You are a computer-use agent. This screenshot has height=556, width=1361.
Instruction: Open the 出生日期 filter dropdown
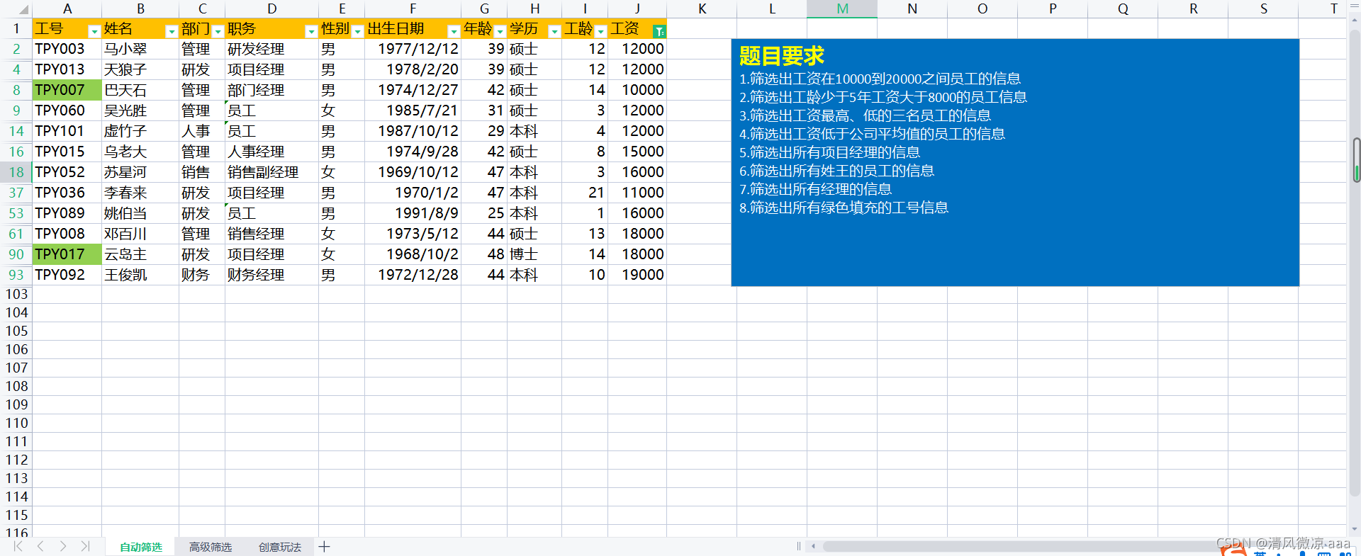tap(454, 31)
